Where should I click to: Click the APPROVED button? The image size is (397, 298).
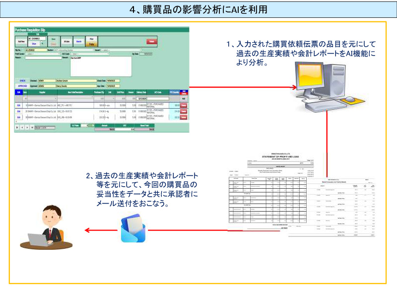click(22, 85)
